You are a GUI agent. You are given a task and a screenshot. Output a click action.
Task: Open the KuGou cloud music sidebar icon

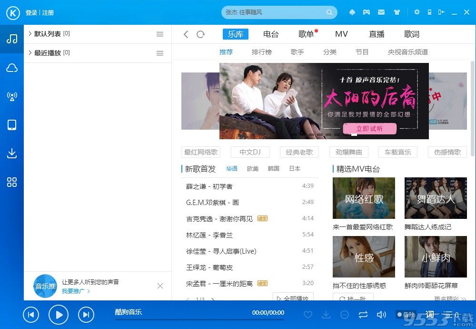[12, 68]
